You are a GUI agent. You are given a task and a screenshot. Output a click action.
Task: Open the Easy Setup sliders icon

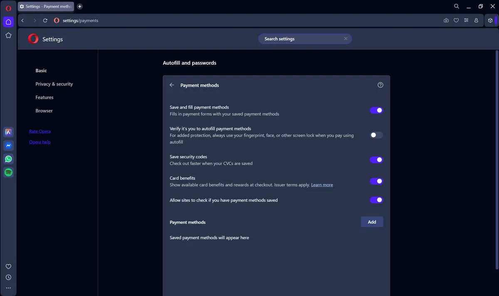click(x=466, y=20)
